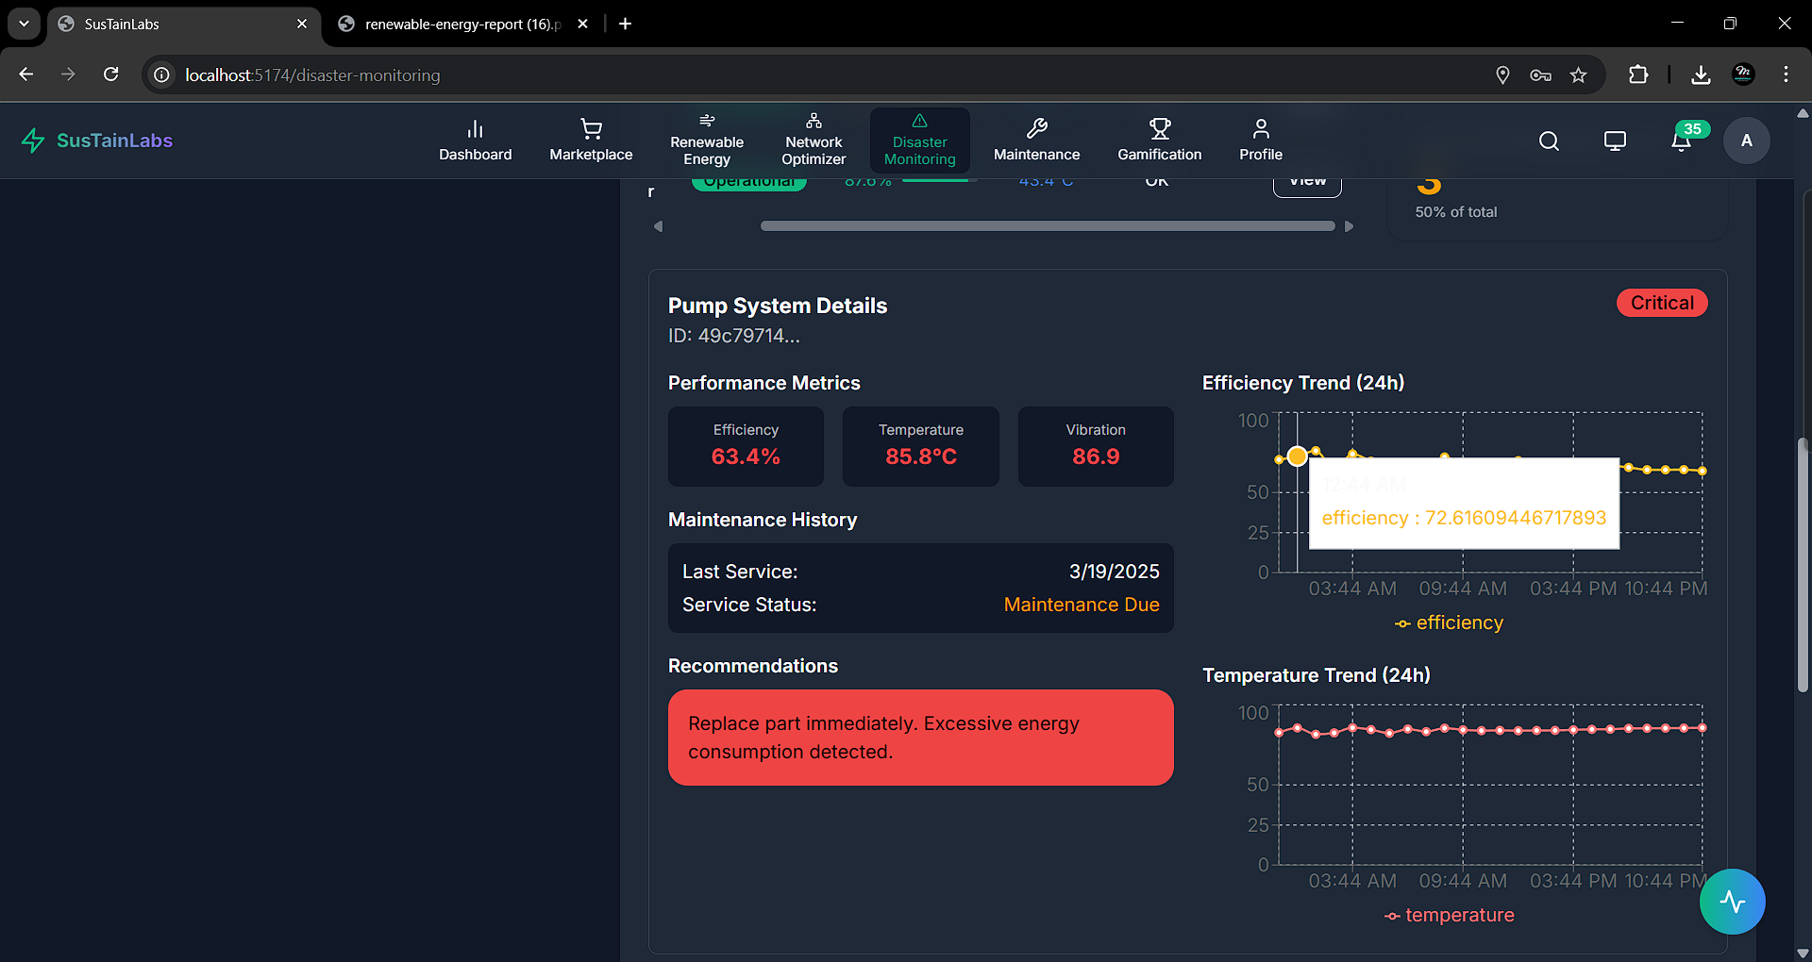Click the SusTainLabs logo
The height and width of the screenshot is (962, 1812).
(97, 141)
